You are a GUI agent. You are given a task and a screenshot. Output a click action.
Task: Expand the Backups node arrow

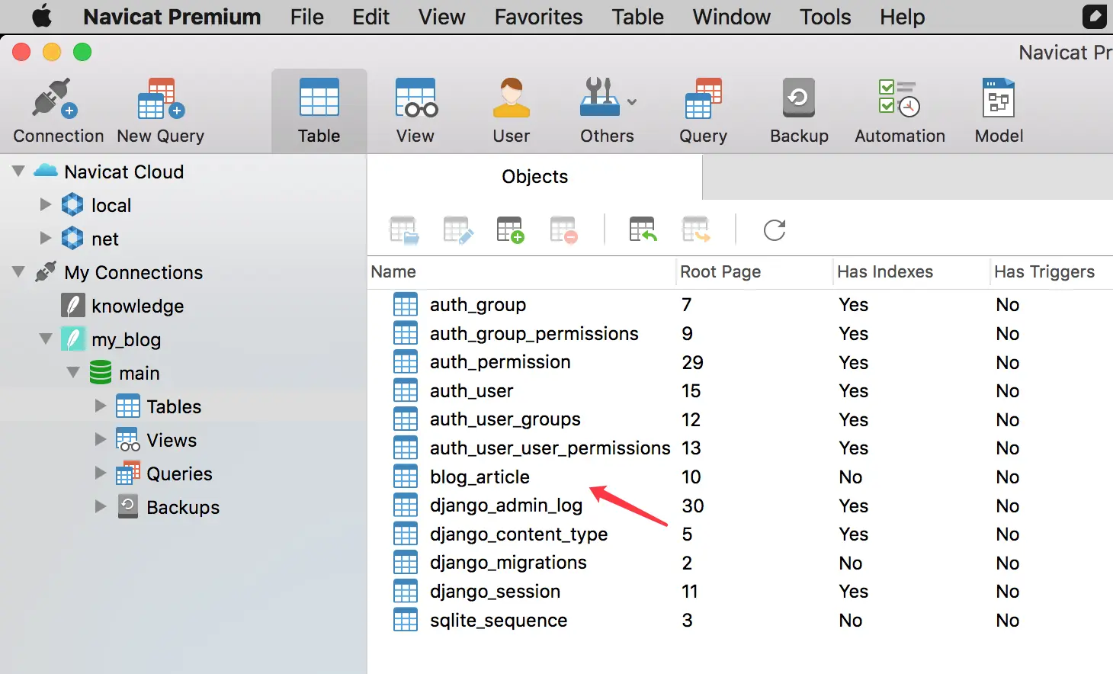click(101, 506)
